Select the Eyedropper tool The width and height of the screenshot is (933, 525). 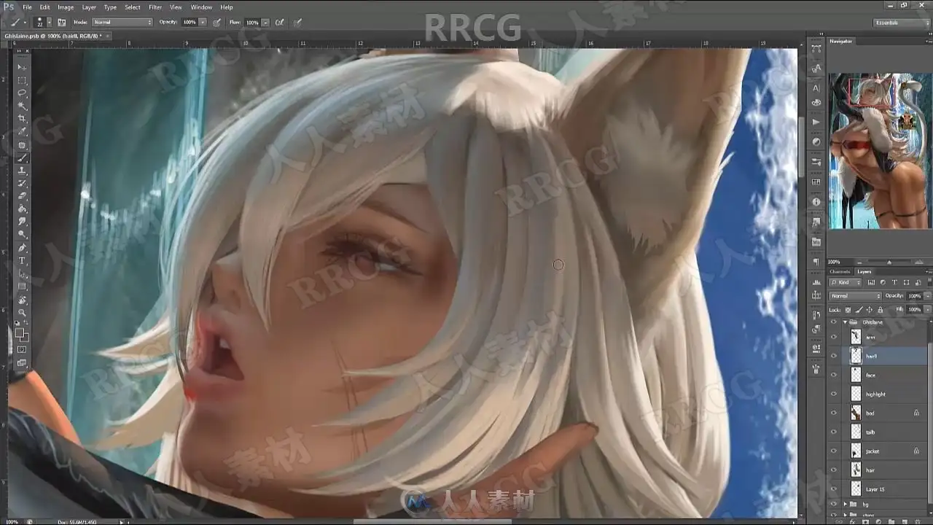(22, 132)
